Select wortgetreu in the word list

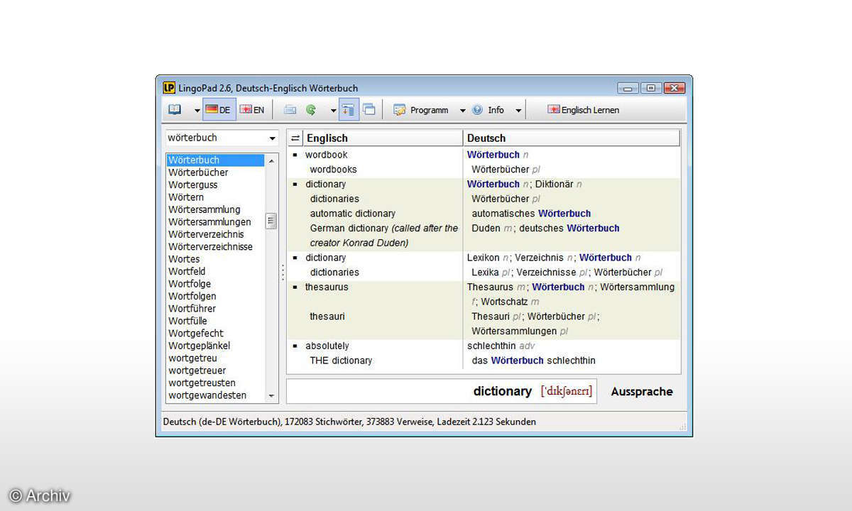point(191,358)
